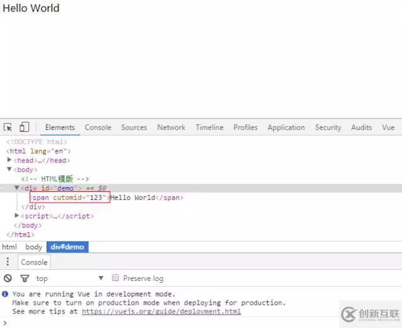This screenshot has width=402, height=328.
Task: Expand the head element node
Action: coord(9,161)
